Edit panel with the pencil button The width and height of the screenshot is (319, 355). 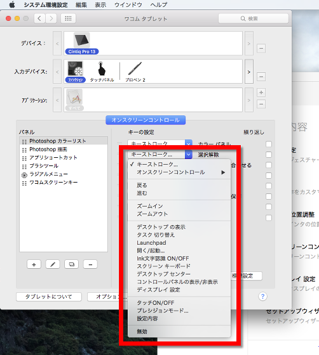(x=53, y=264)
